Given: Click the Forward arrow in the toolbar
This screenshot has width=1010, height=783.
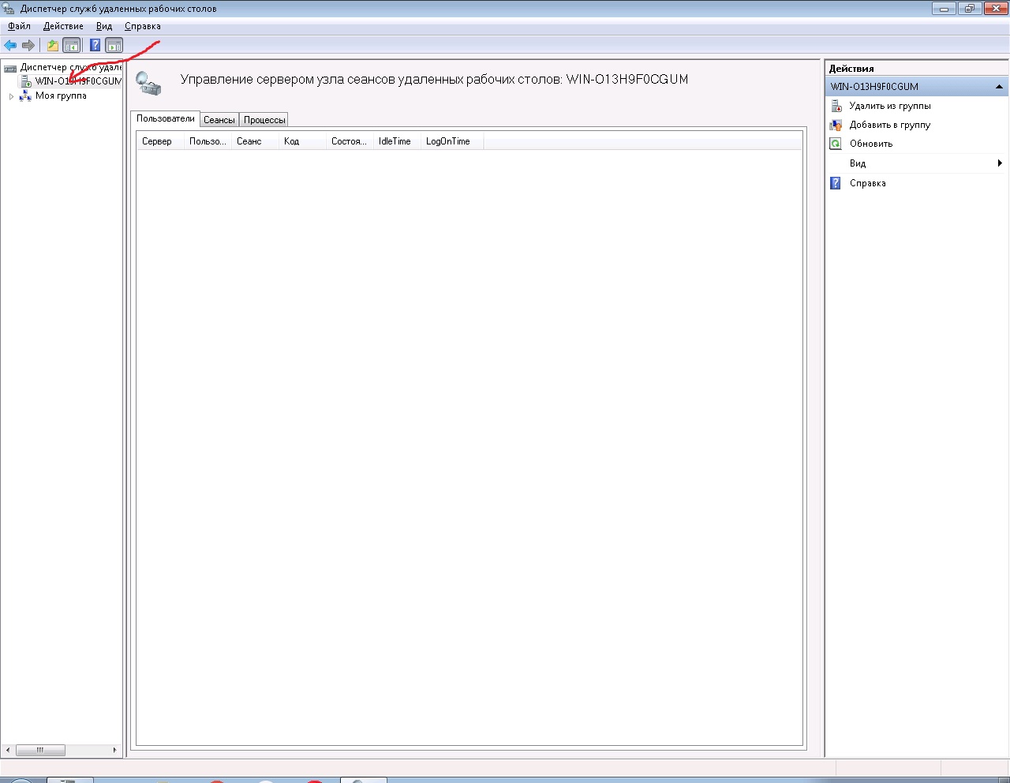Looking at the screenshot, I should pyautogui.click(x=28, y=45).
